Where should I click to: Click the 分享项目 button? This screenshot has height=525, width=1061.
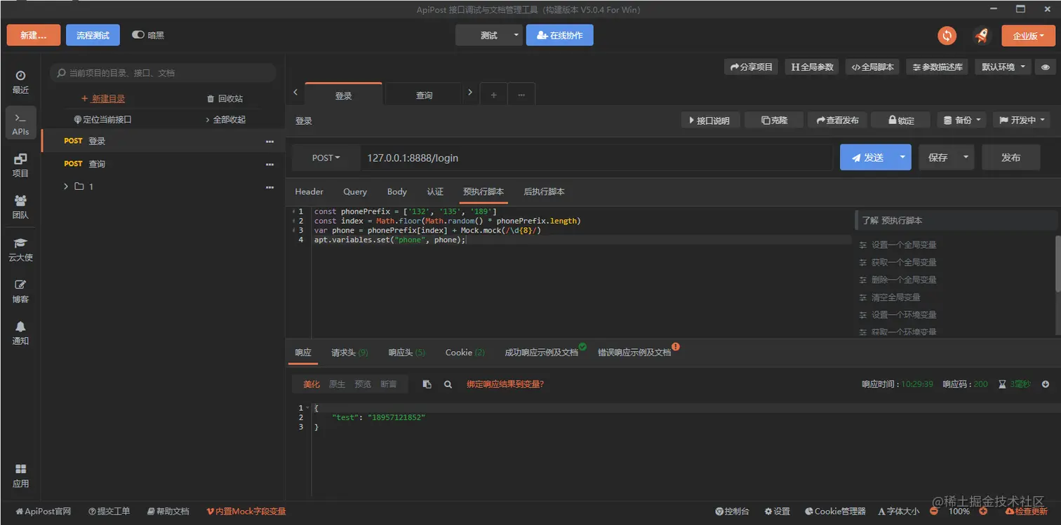pyautogui.click(x=752, y=67)
